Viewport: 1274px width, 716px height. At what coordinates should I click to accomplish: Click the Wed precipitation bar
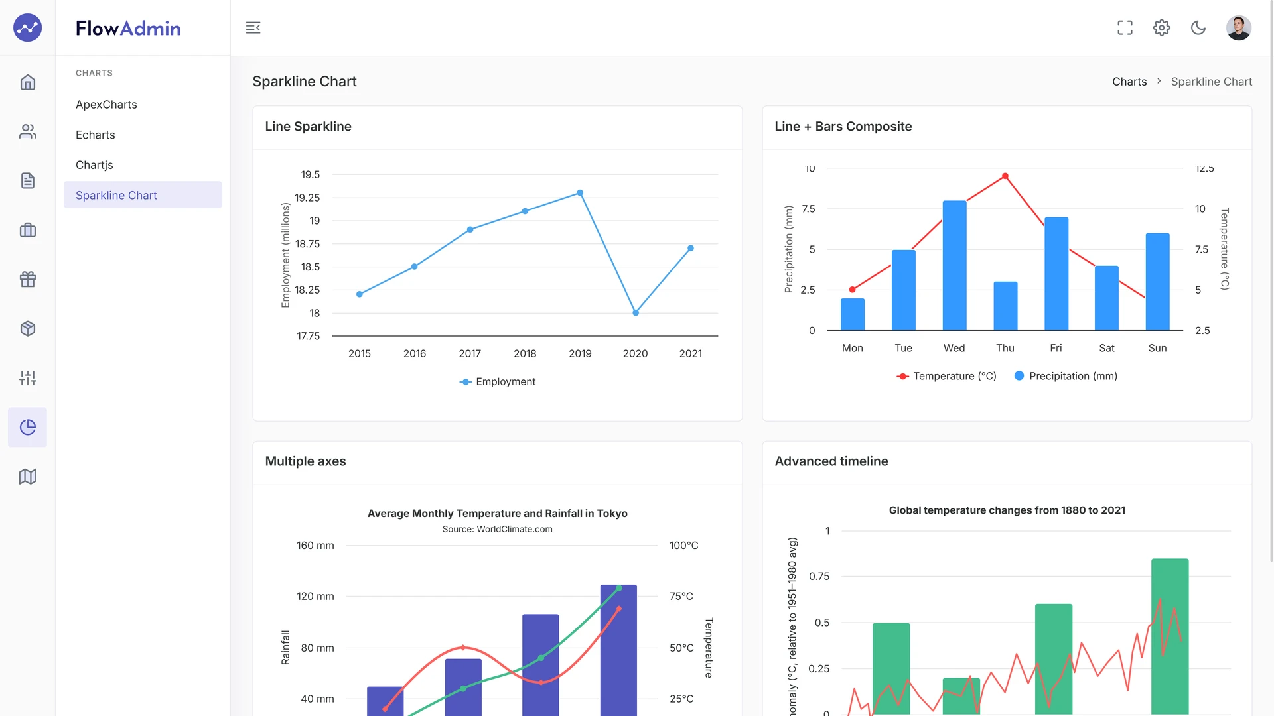point(954,265)
